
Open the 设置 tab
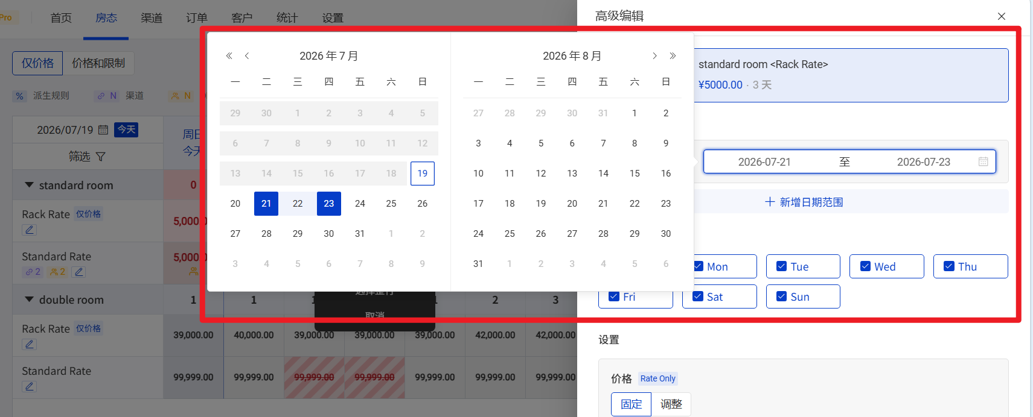coord(333,18)
